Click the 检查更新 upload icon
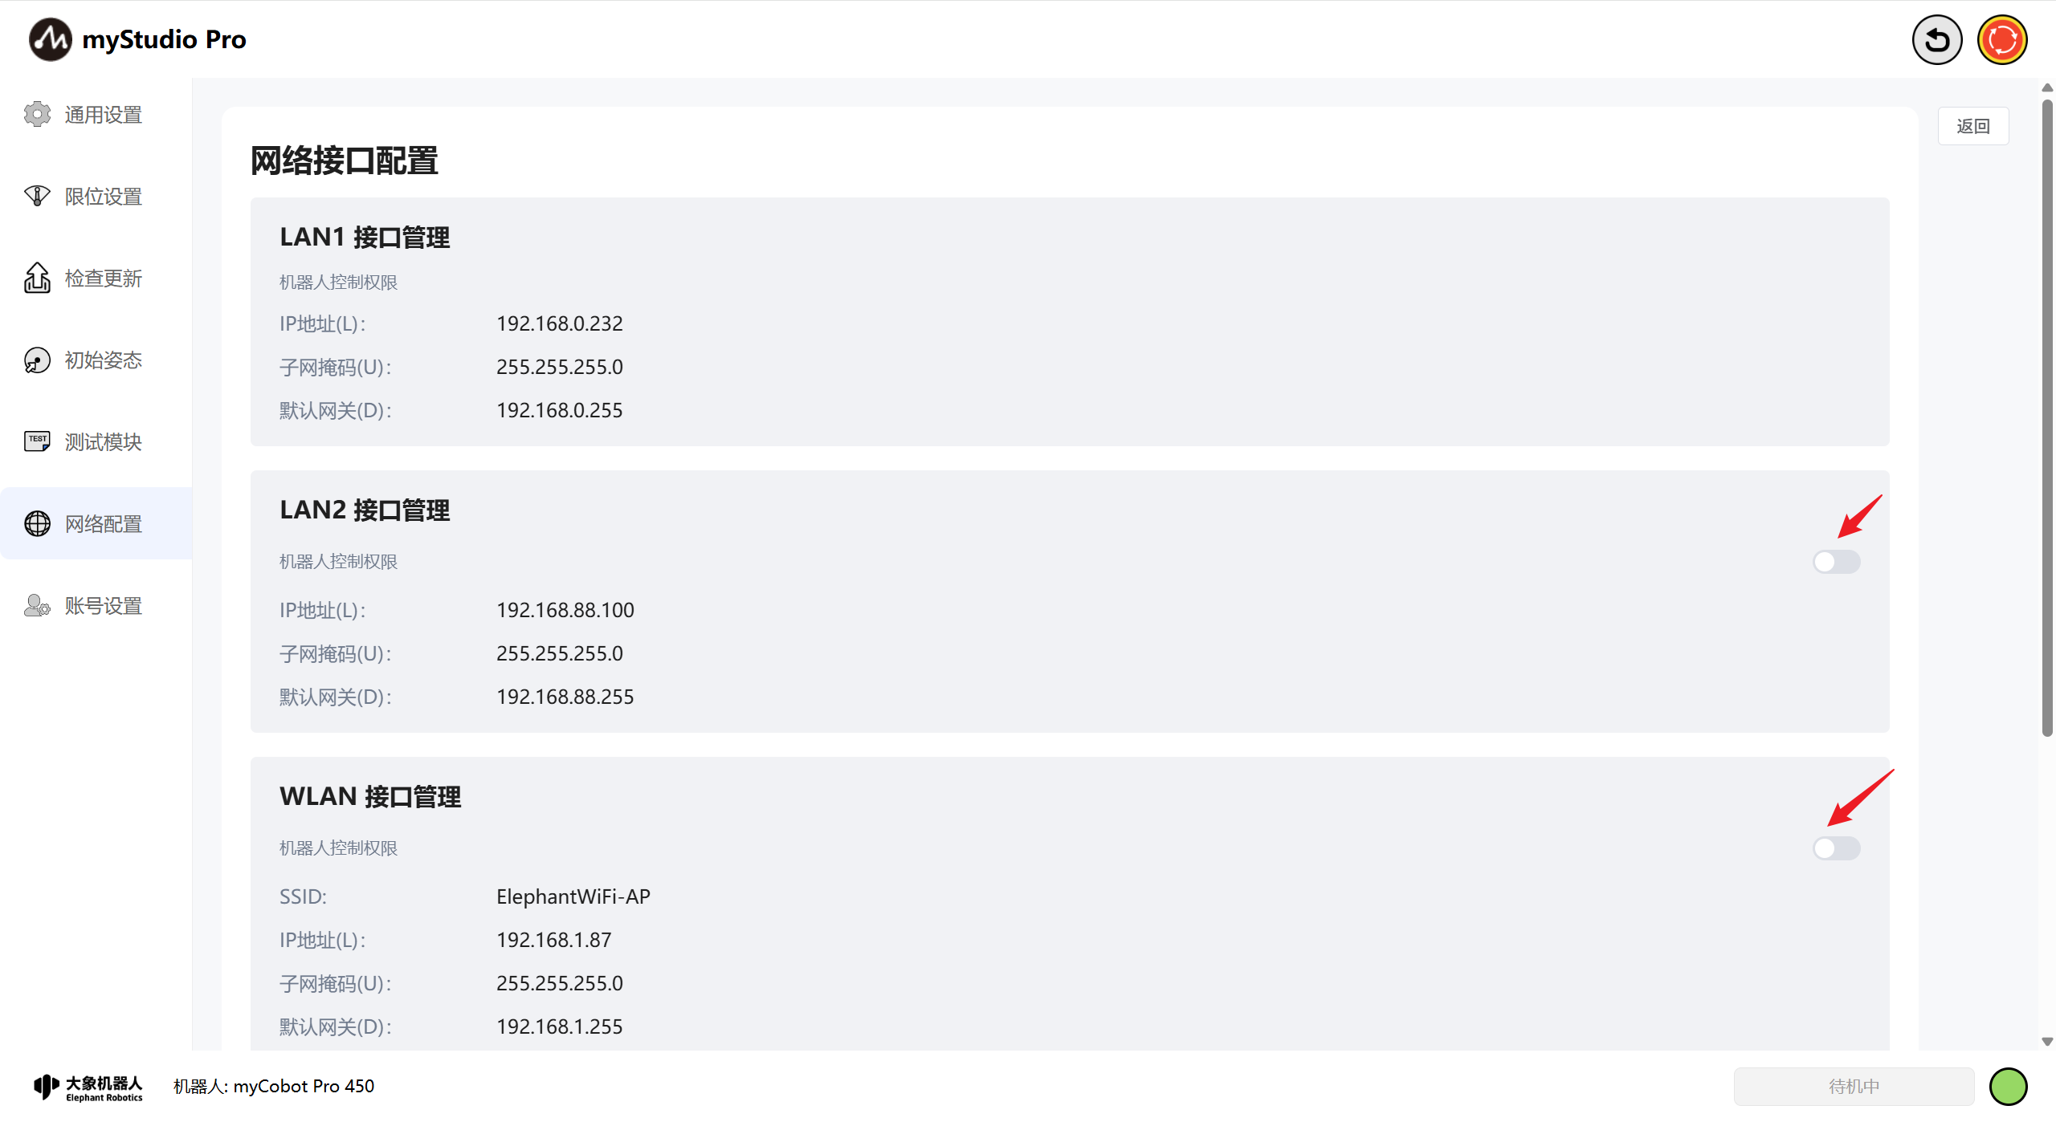Image resolution: width=2056 pixels, height=1122 pixels. [x=37, y=278]
